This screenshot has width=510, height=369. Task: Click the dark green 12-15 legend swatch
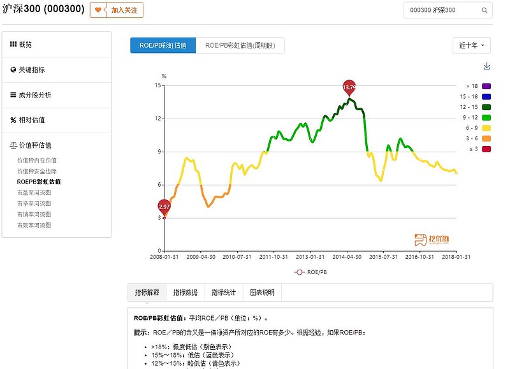486,107
